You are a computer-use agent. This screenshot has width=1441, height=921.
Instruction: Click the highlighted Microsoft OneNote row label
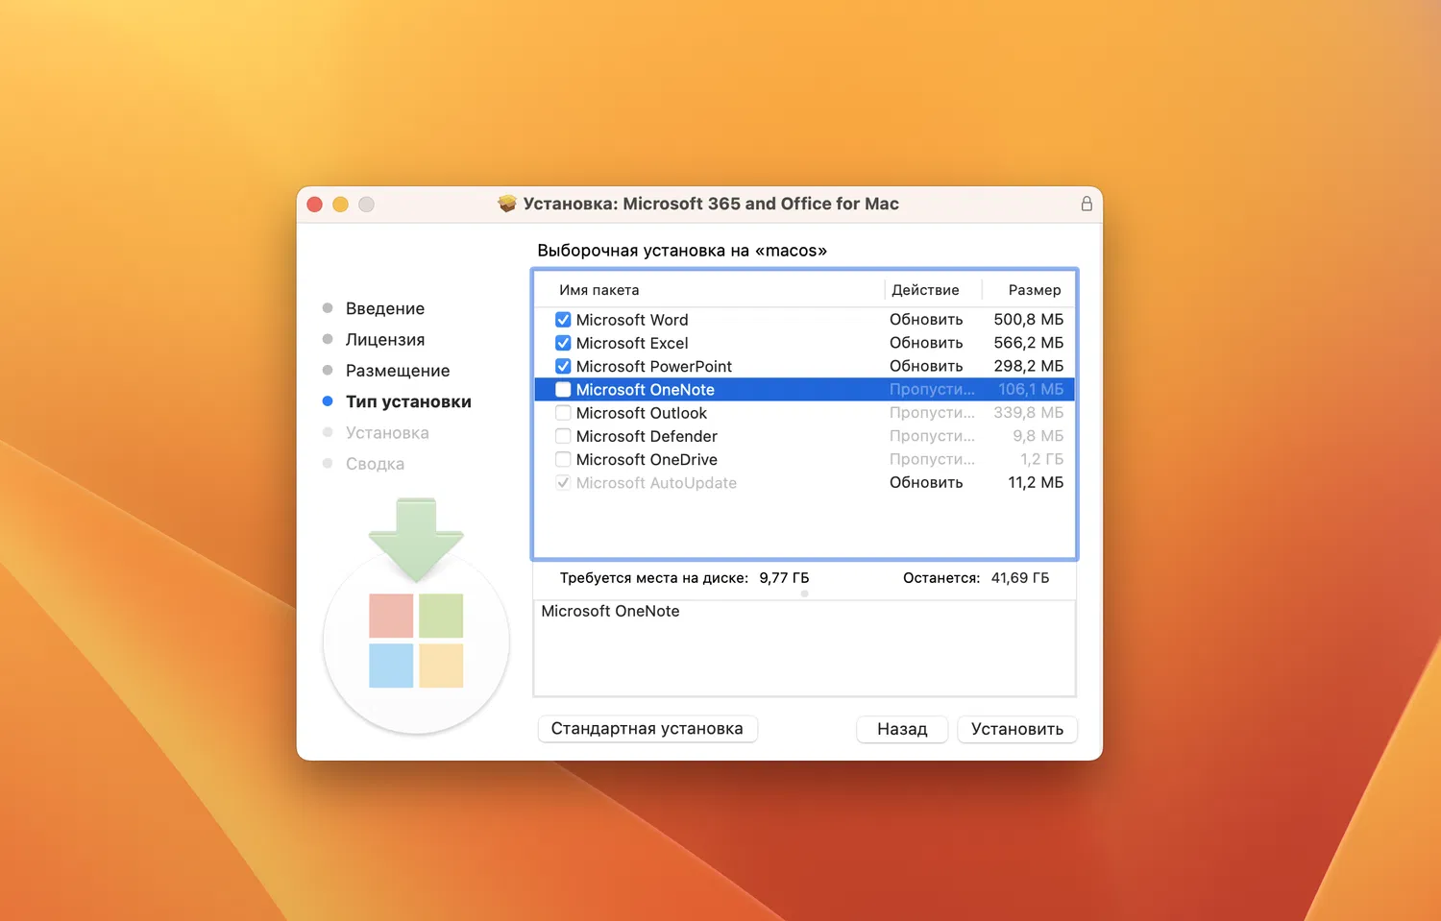pos(646,390)
